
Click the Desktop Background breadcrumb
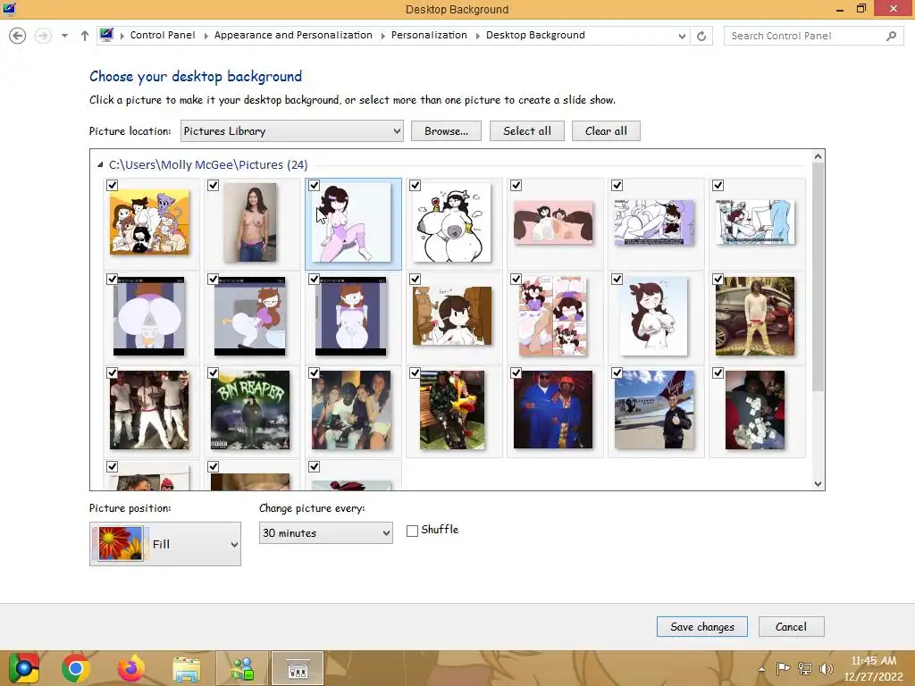(x=535, y=35)
